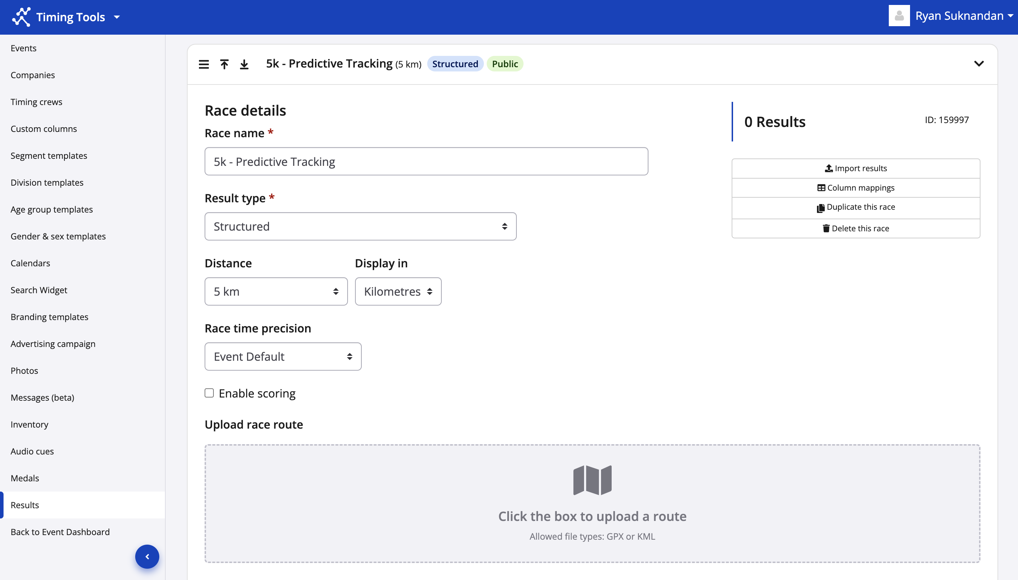Click the hamburger drag handle icon
The image size is (1018, 580).
tap(204, 64)
